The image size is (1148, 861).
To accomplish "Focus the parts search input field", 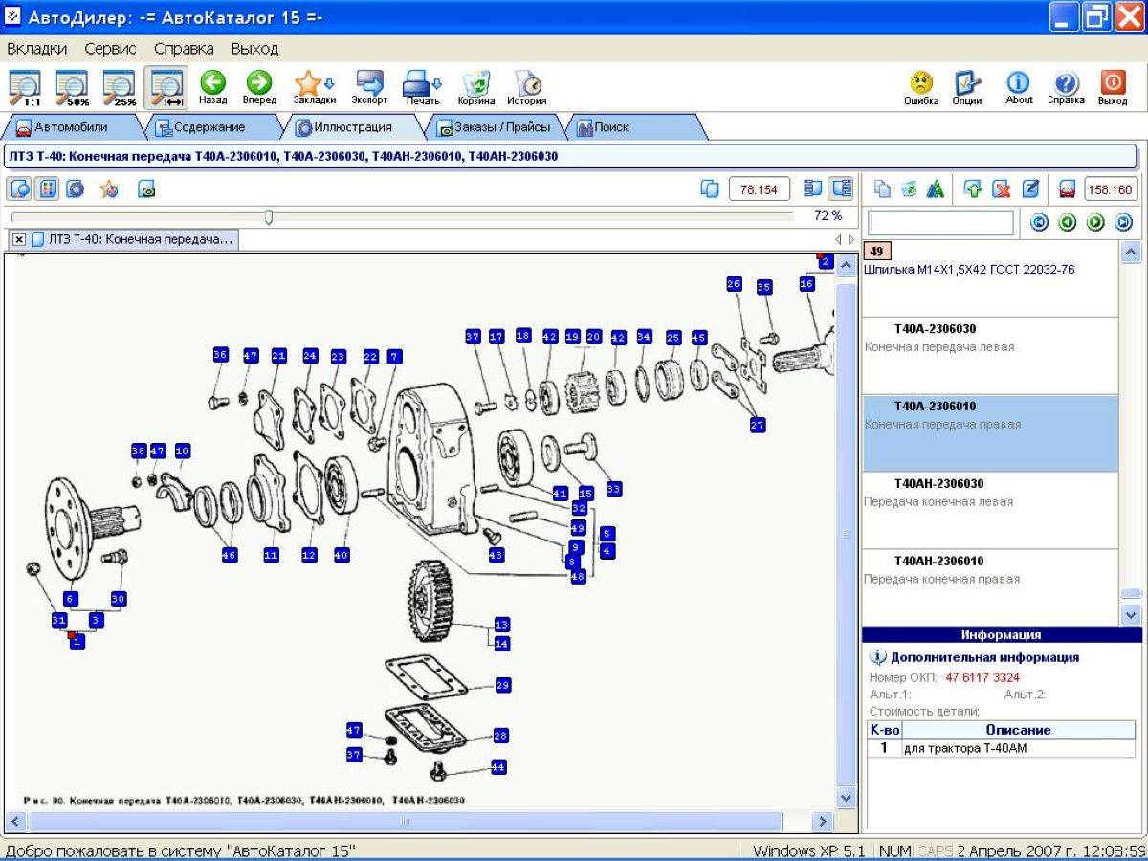I will click(x=940, y=223).
